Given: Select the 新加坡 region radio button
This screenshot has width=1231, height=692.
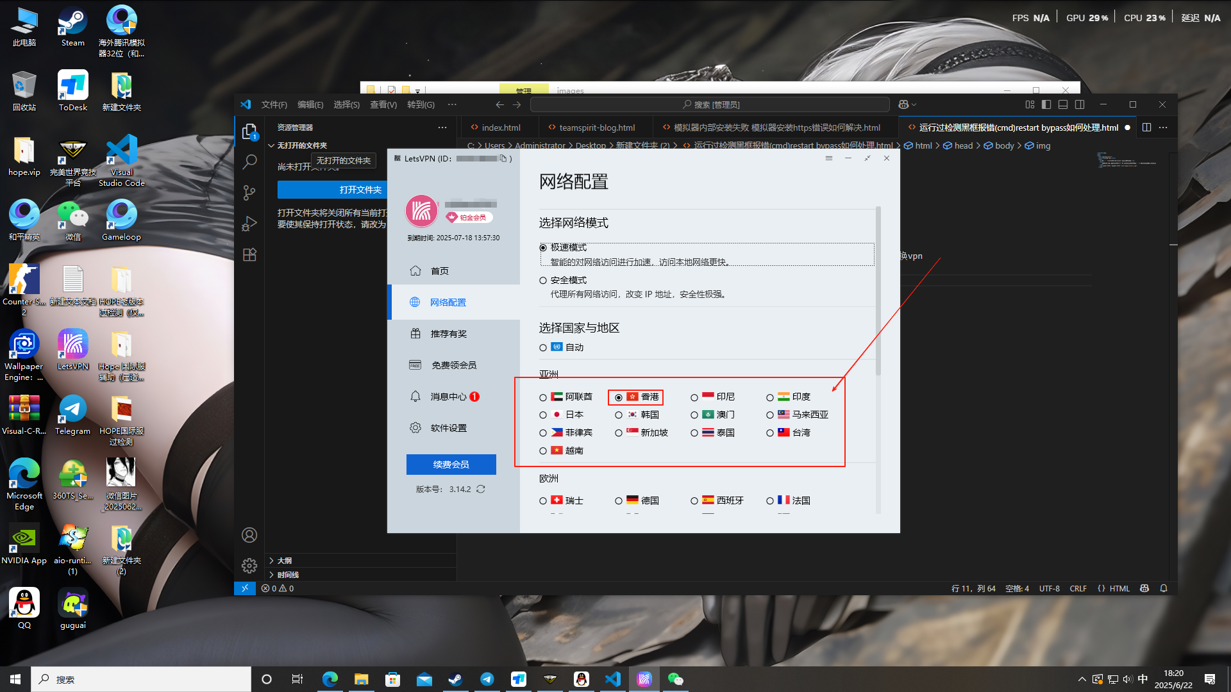Looking at the screenshot, I should [x=619, y=433].
